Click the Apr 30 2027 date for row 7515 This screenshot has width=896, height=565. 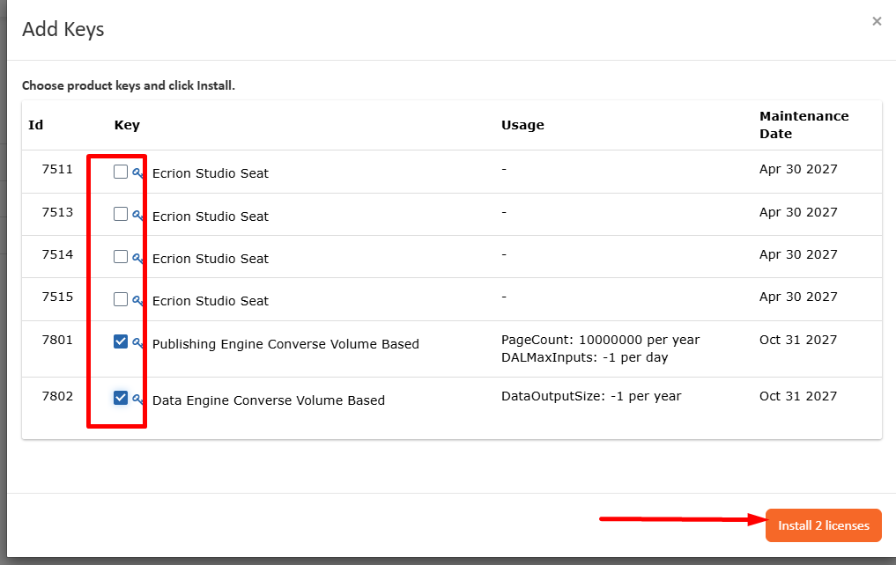click(x=798, y=297)
